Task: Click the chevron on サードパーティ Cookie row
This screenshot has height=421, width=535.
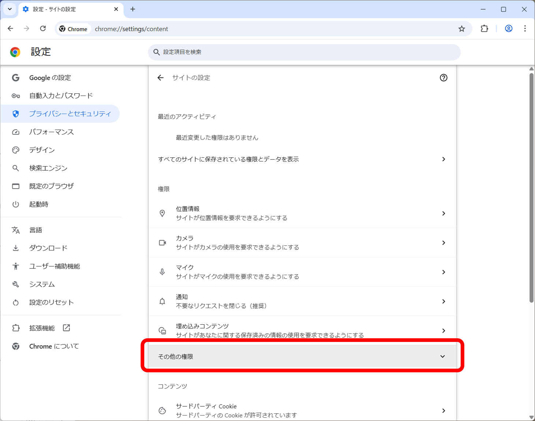Action: click(443, 411)
